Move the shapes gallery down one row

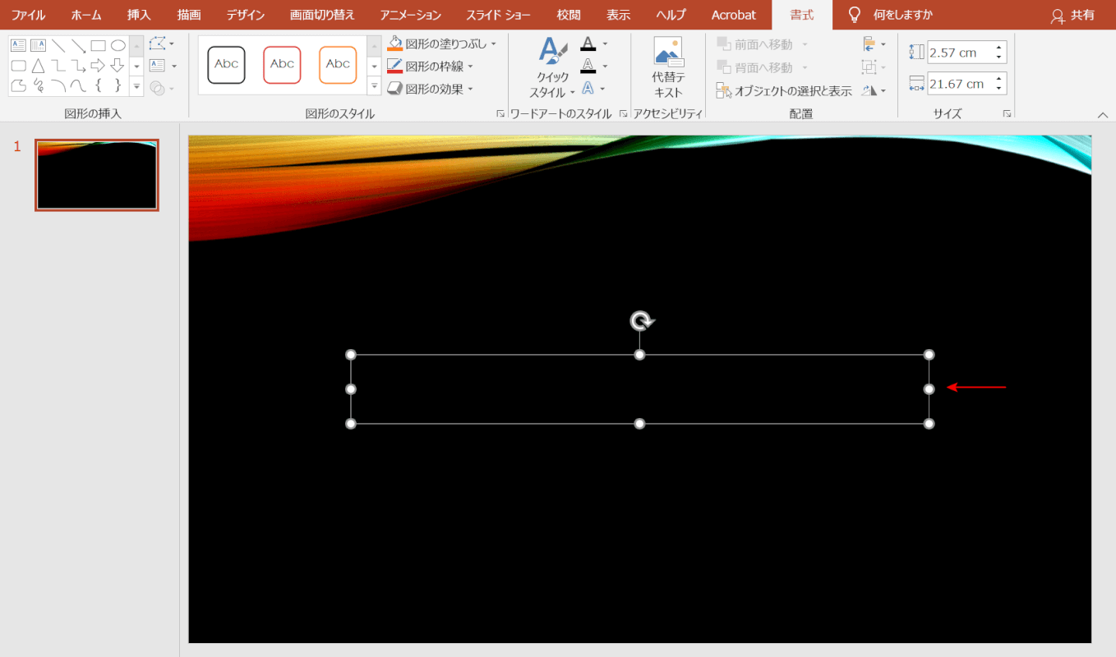tap(136, 66)
